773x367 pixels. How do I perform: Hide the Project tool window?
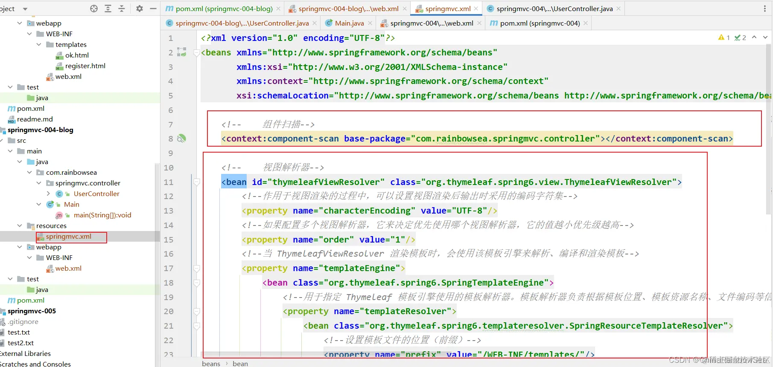click(x=153, y=9)
